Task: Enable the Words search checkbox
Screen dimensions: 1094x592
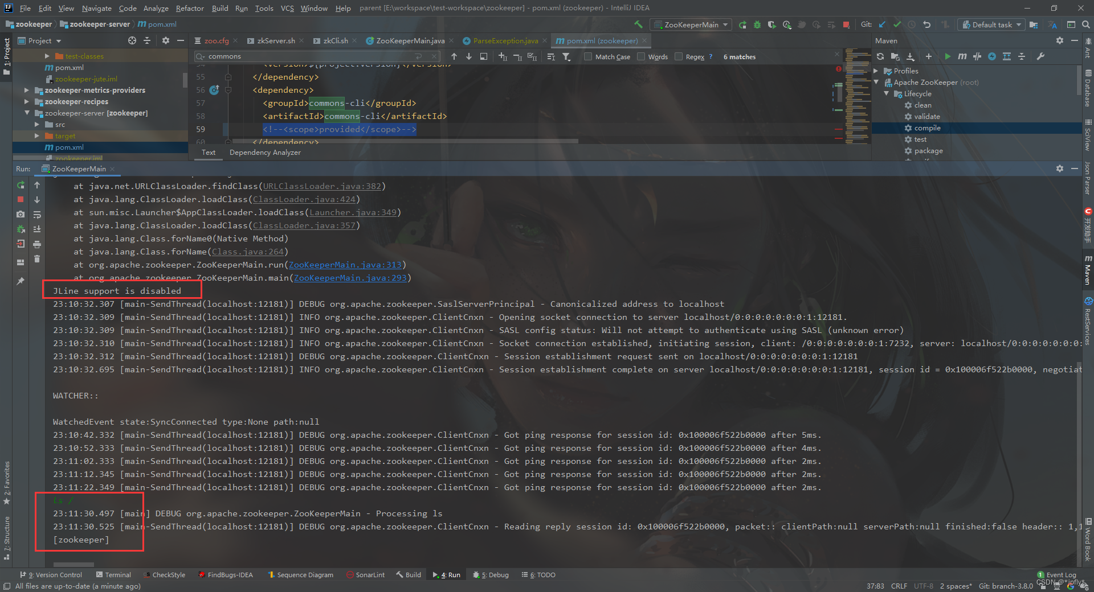Action: tap(641, 56)
